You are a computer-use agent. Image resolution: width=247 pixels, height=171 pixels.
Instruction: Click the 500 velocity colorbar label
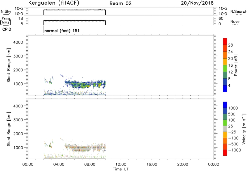click(232, 114)
